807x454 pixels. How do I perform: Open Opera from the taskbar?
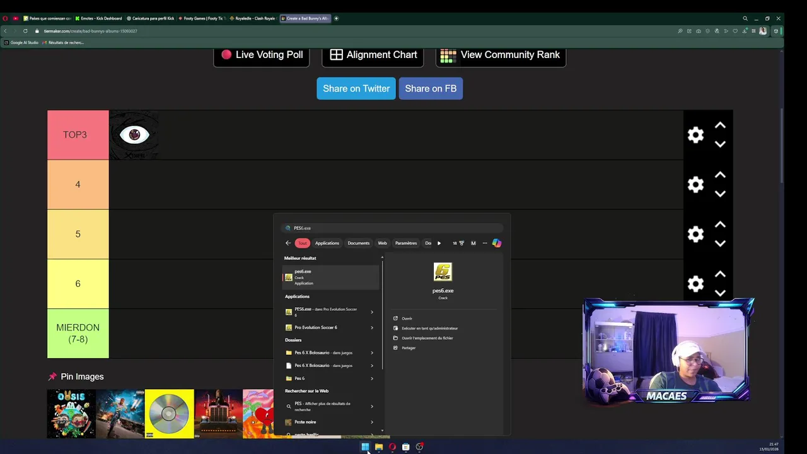392,447
